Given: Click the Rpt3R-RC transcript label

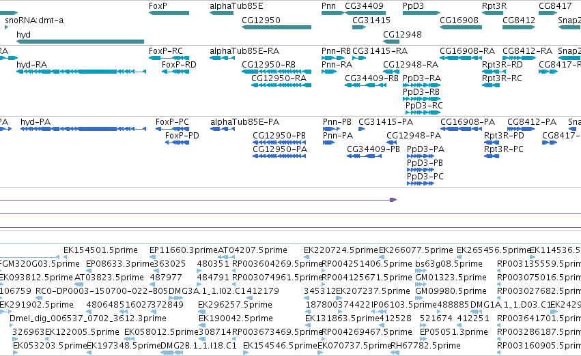Looking at the screenshot, I should (x=502, y=78).
